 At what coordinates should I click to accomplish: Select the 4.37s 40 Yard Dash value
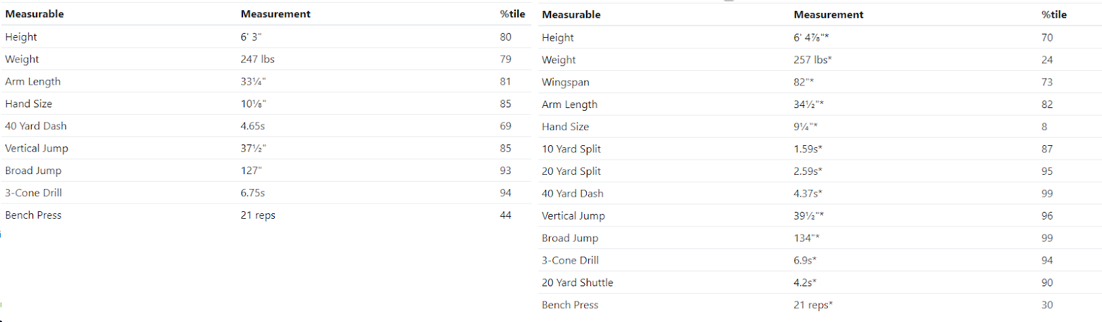(808, 193)
